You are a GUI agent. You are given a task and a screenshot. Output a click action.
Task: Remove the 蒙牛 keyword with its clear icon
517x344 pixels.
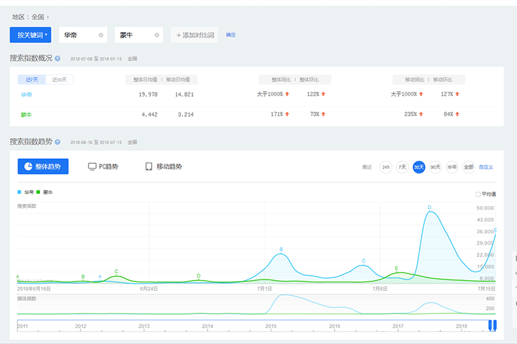click(x=157, y=35)
